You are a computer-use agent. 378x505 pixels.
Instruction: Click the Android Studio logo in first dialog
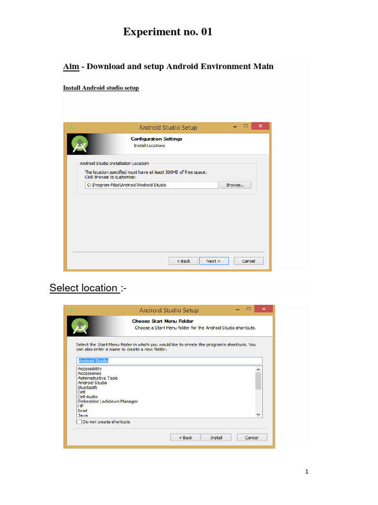point(80,144)
